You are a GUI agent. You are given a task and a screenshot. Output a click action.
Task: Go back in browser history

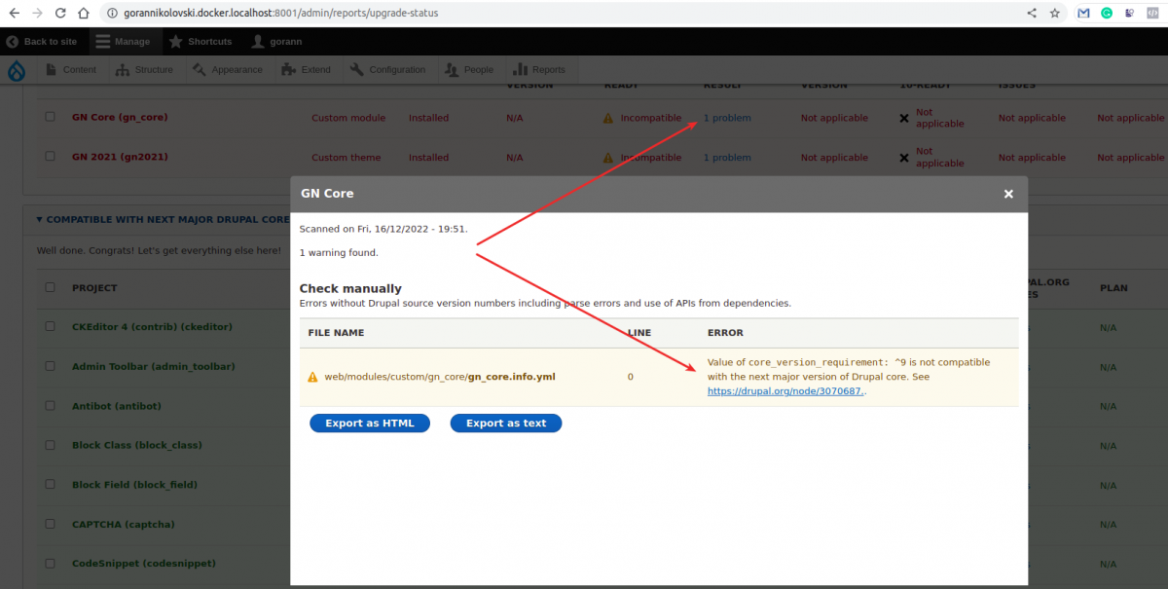14,14
